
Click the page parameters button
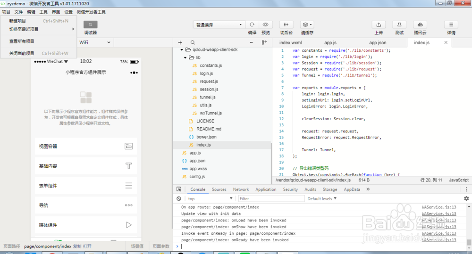click(x=161, y=246)
